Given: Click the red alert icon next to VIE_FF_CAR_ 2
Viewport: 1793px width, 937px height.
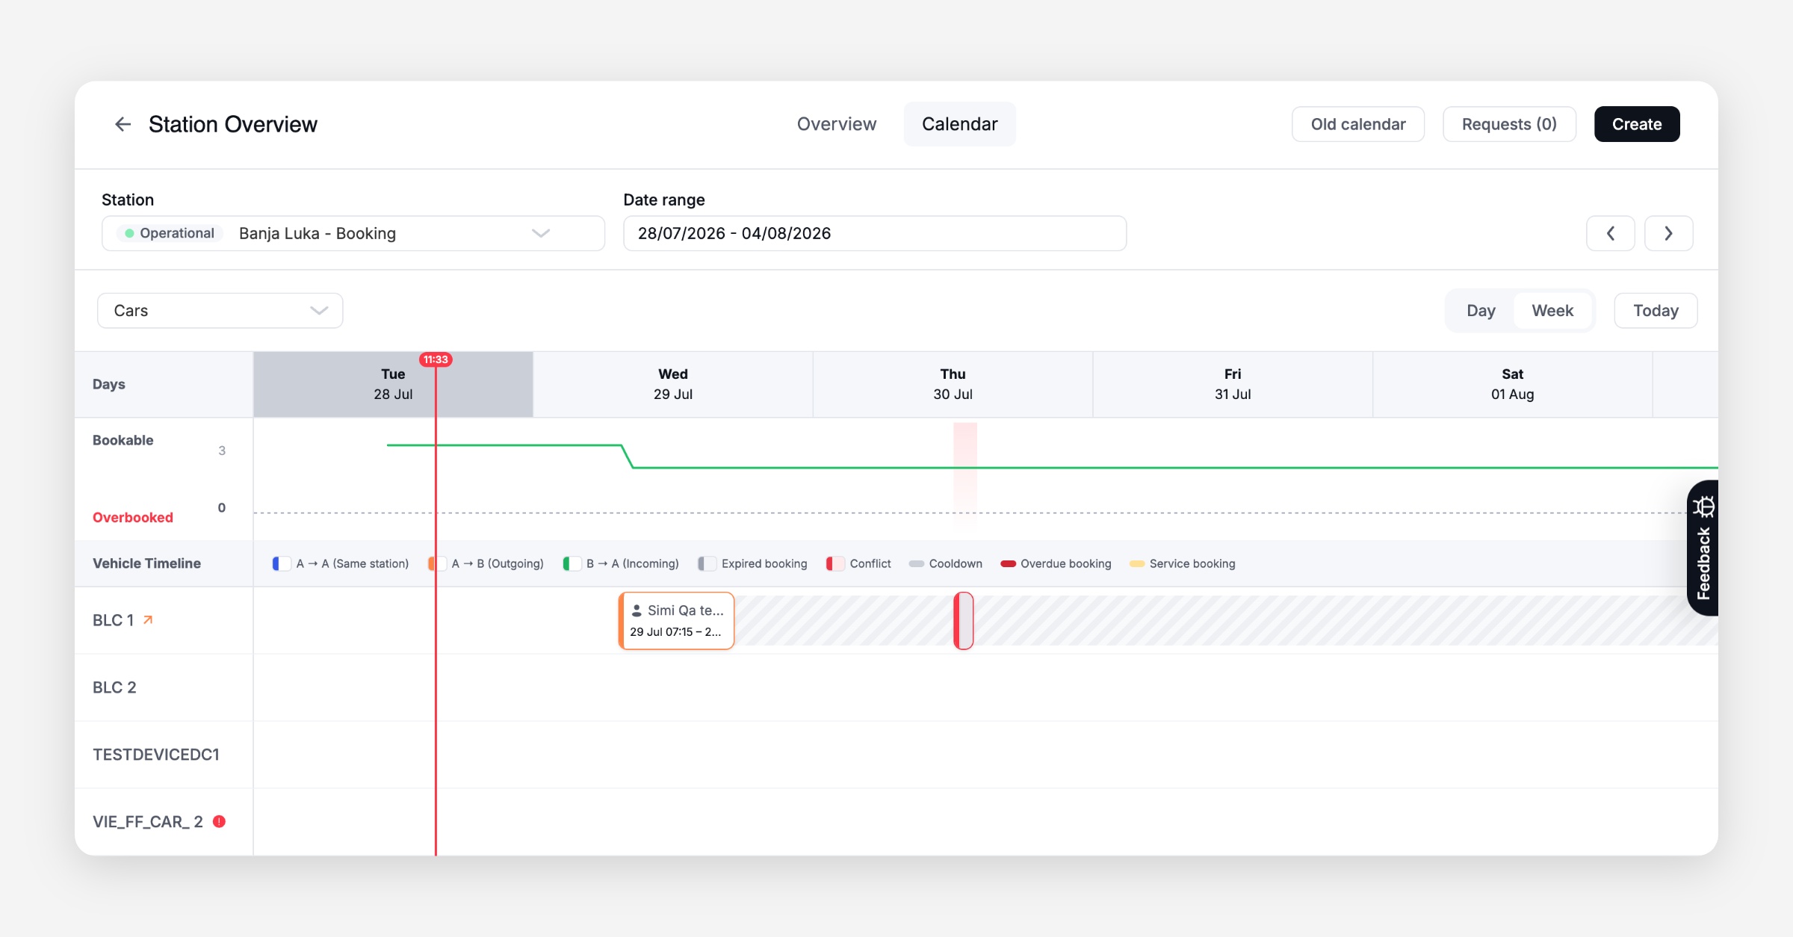Looking at the screenshot, I should coord(219,821).
